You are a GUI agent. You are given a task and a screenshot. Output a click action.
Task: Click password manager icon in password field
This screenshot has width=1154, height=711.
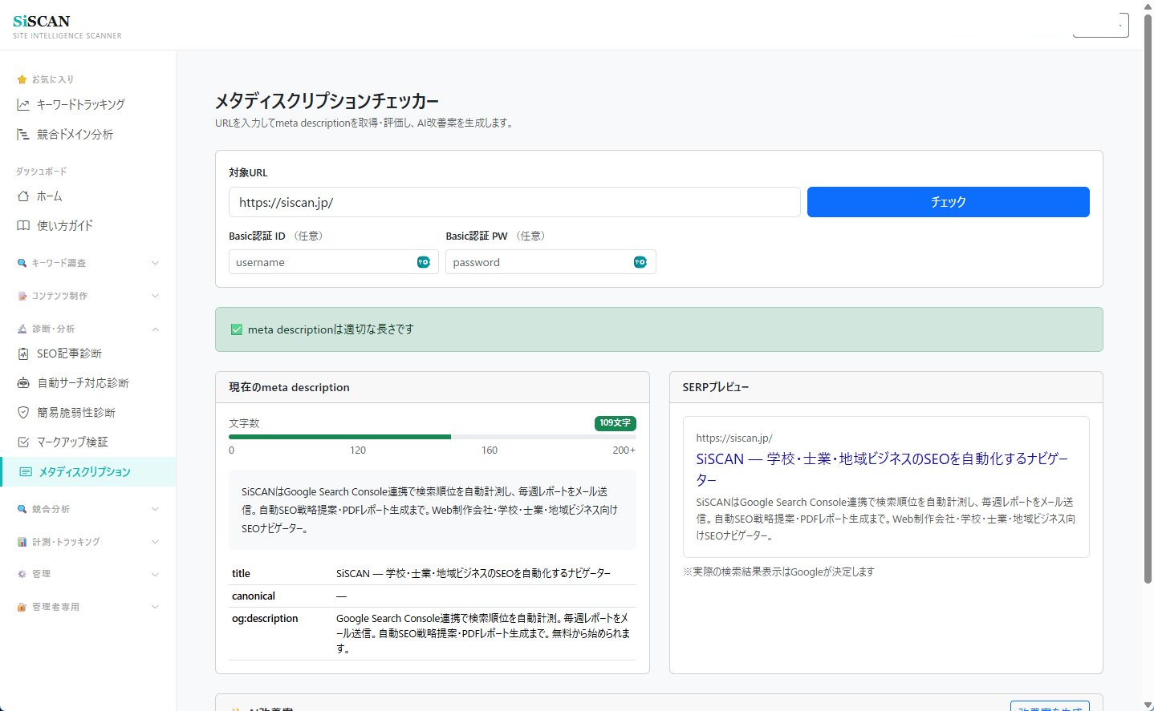click(x=640, y=262)
